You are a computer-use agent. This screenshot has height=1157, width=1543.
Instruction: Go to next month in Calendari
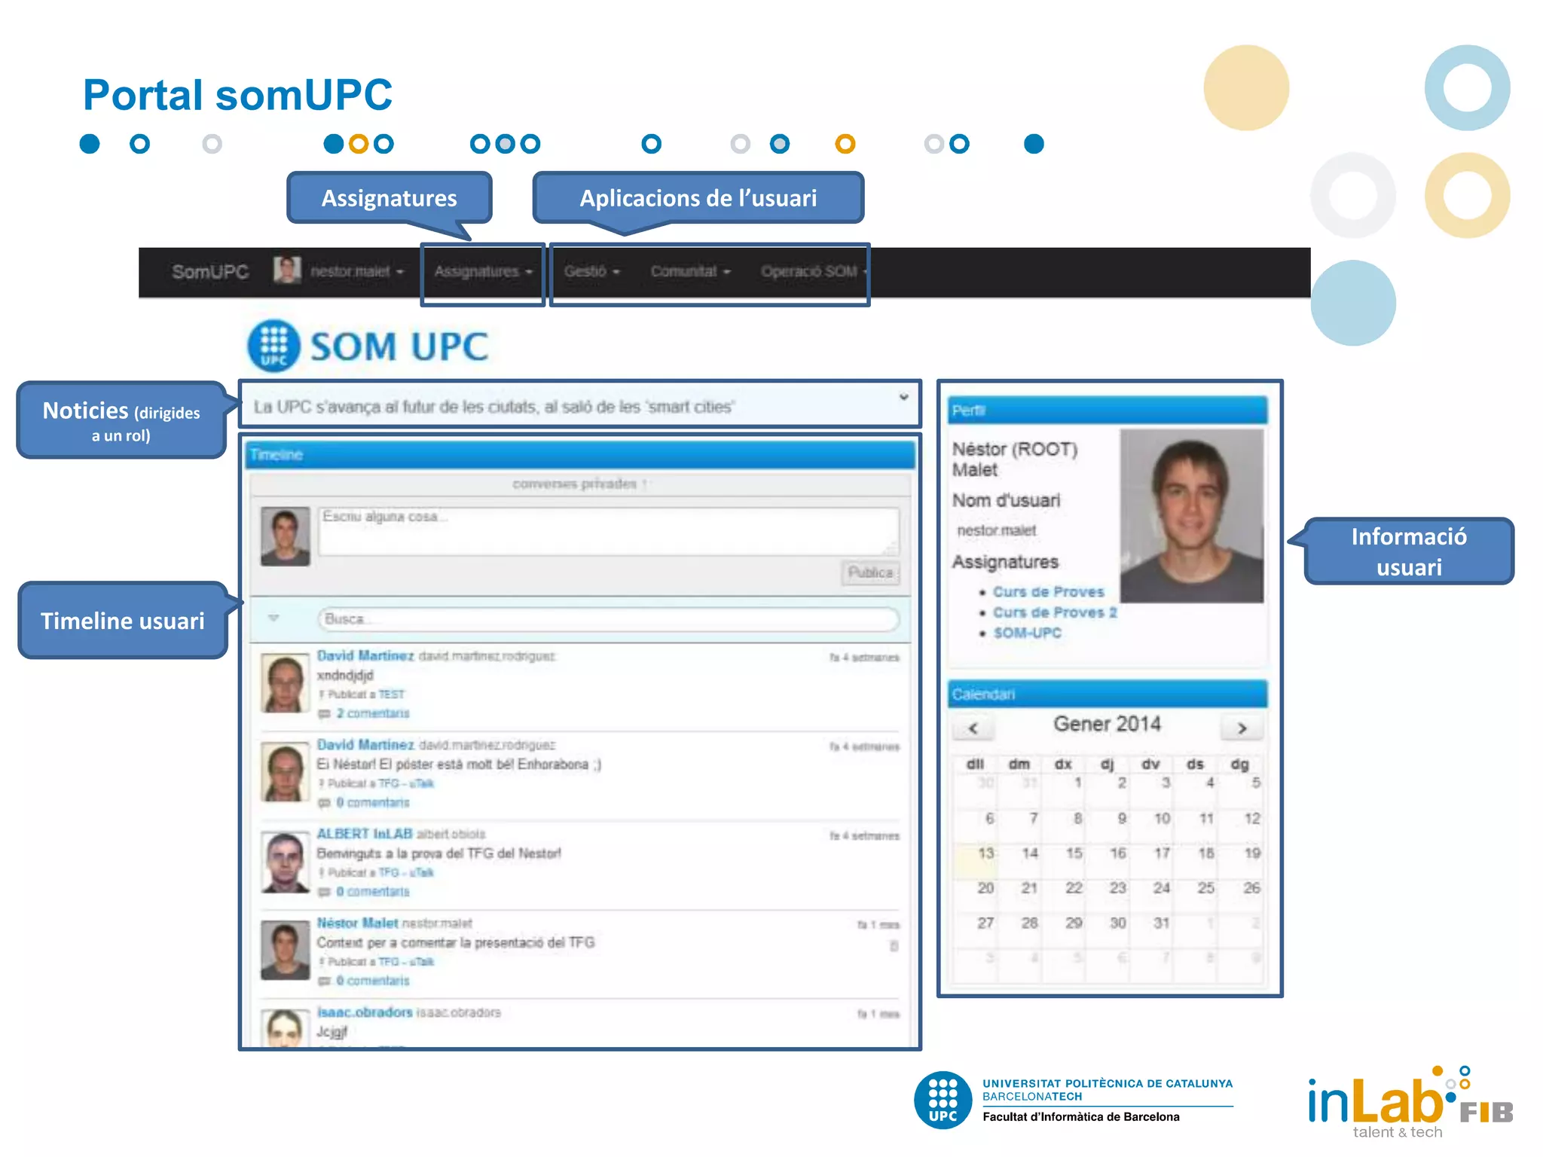[x=1242, y=728]
